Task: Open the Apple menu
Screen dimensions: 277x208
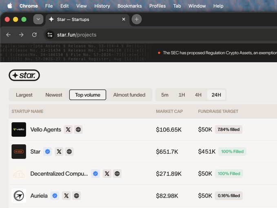Action: [x=10, y=6]
